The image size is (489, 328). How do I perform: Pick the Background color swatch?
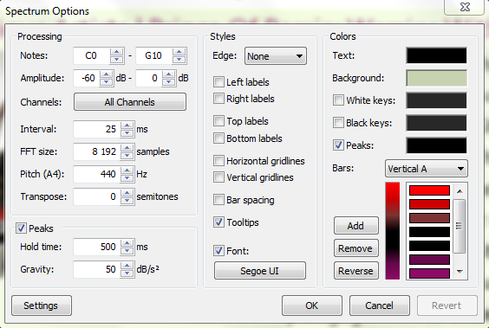[x=436, y=78]
